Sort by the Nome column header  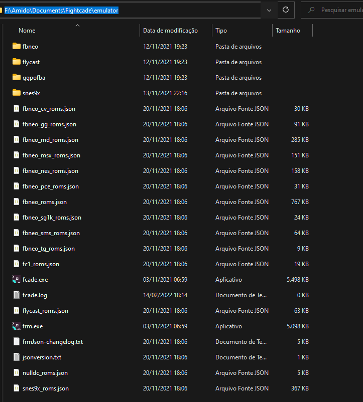tap(27, 31)
